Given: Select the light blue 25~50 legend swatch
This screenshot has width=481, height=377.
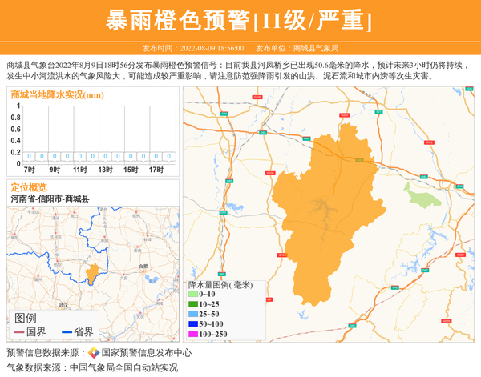Looking at the screenshot, I should tap(193, 314).
